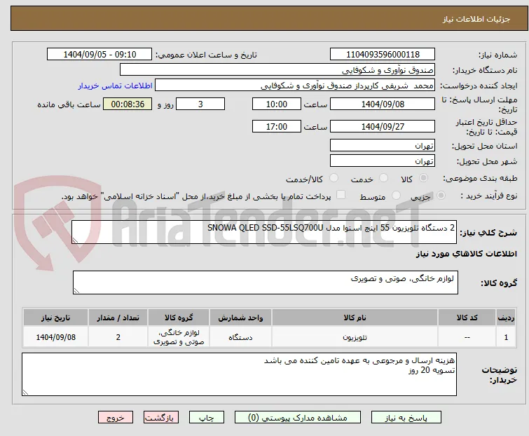Click the خروج exit button

point(116,418)
